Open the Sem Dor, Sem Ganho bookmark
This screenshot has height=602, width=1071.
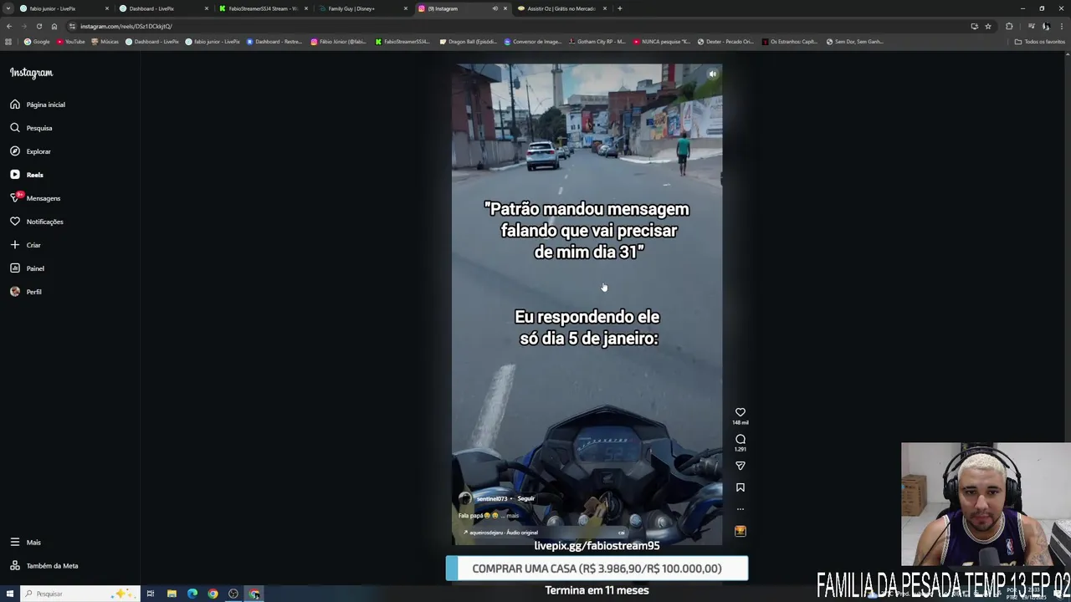click(855, 42)
